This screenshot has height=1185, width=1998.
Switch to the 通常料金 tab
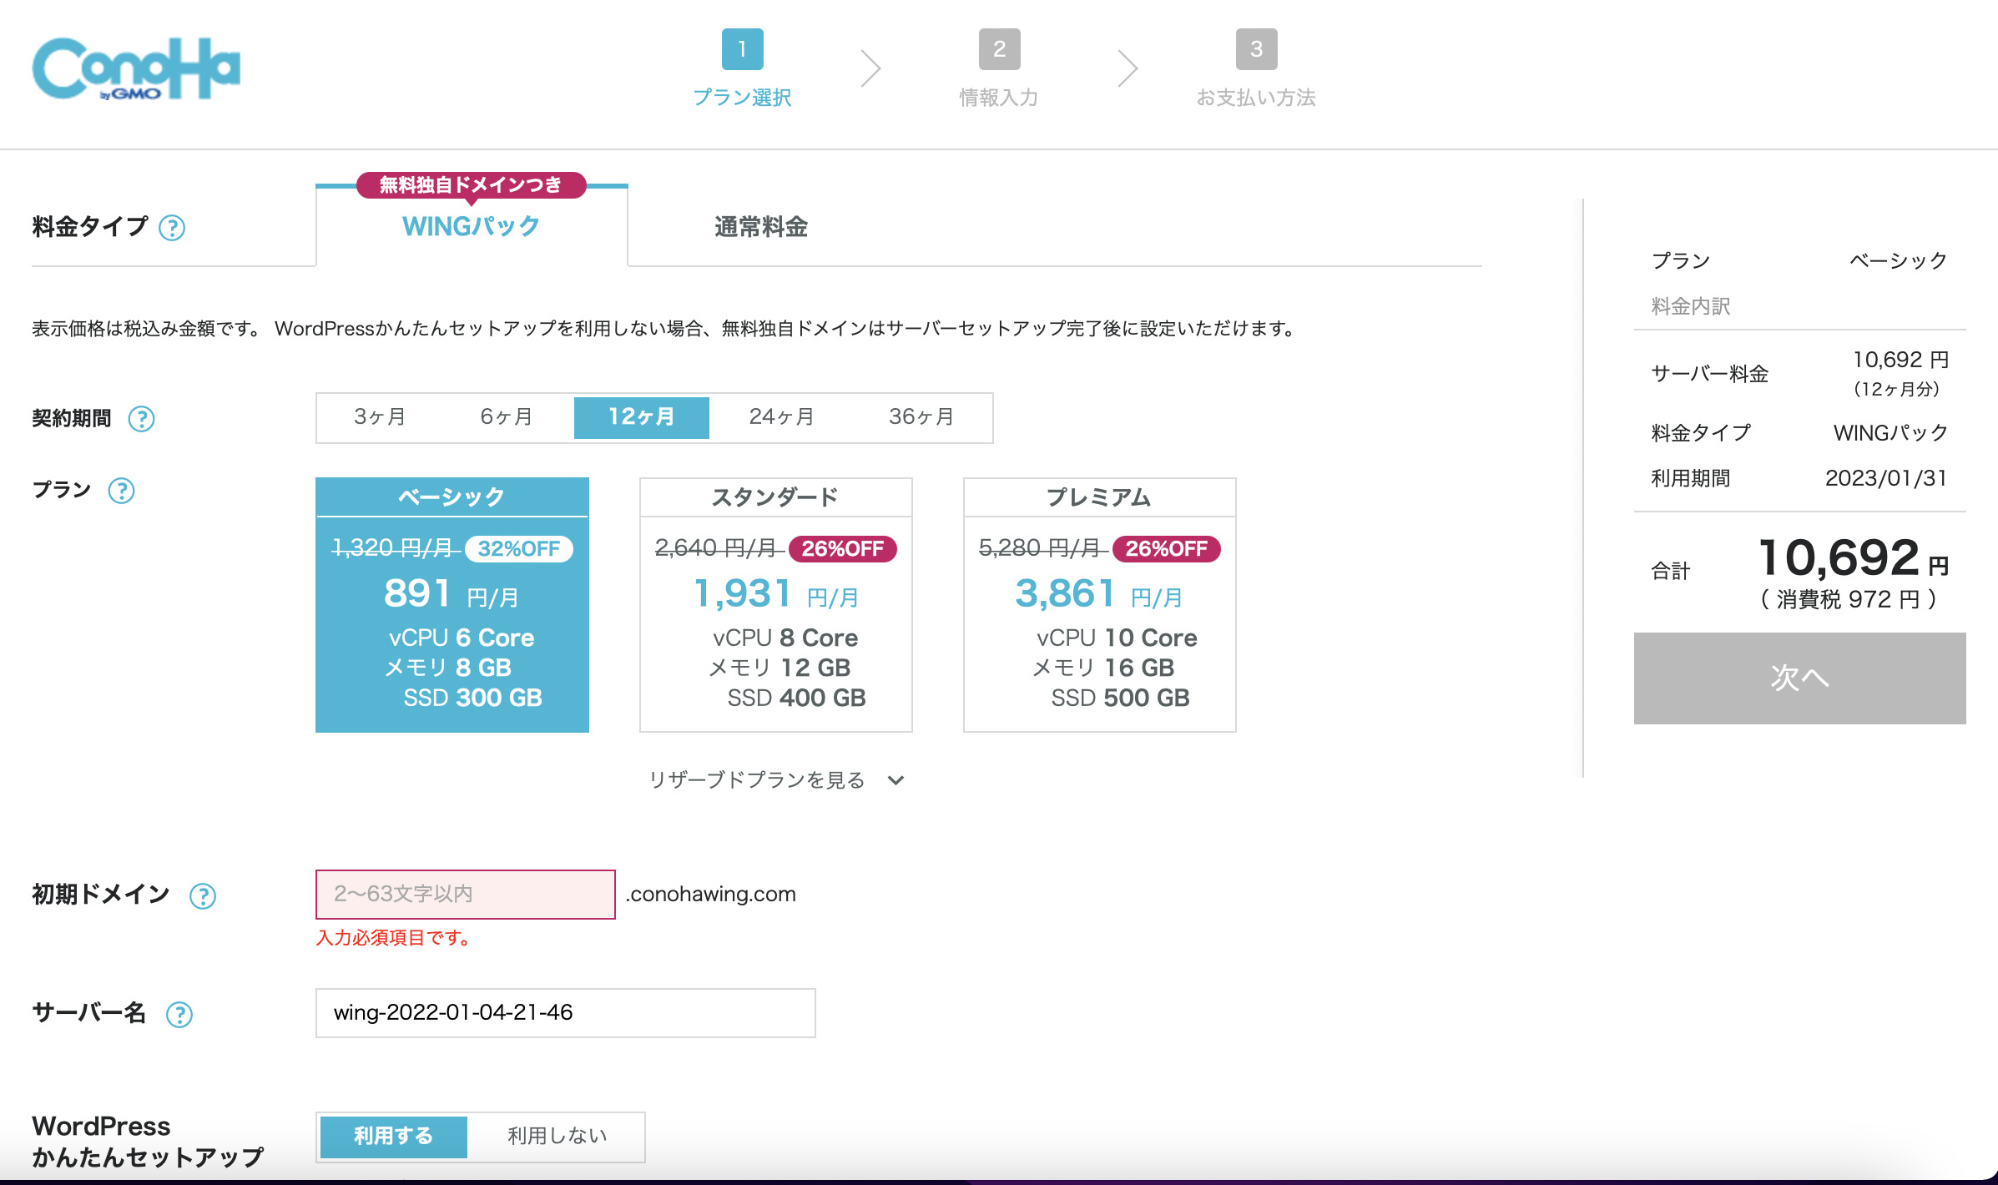tap(761, 227)
